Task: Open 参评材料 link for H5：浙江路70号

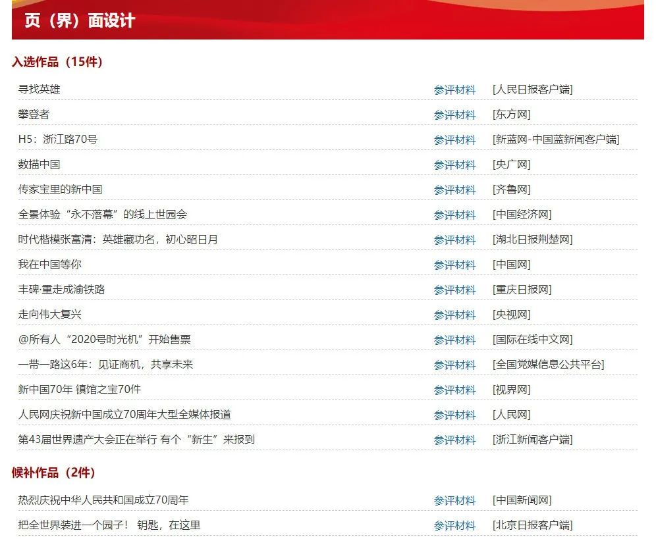Action: pos(454,140)
